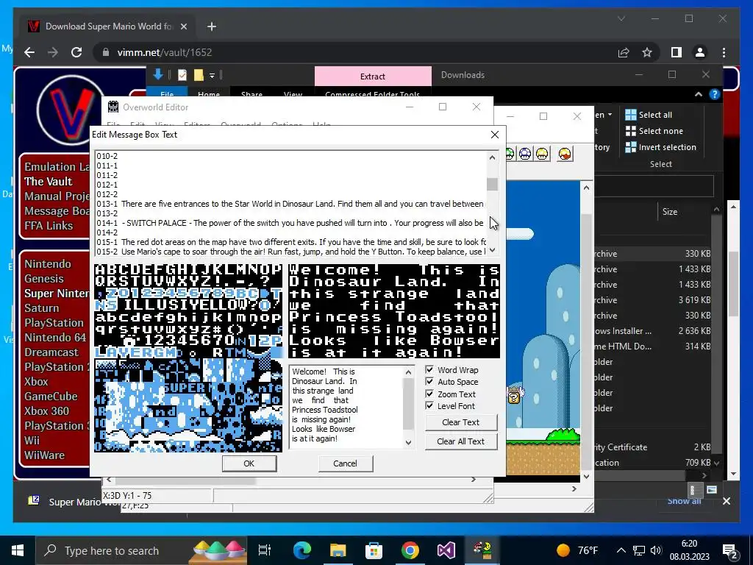Click the Vimm's Lair V logo
753x565 pixels.
coord(71,110)
